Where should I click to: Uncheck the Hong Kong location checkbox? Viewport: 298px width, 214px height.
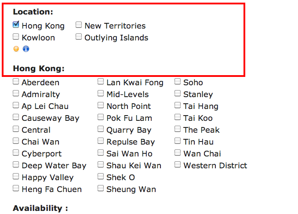(x=16, y=25)
